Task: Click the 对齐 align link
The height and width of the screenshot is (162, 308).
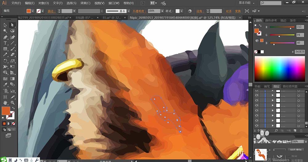Action: [x=229, y=11]
